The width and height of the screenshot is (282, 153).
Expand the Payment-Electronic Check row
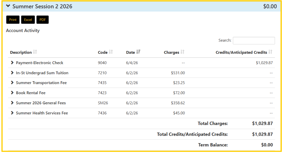point(12,63)
